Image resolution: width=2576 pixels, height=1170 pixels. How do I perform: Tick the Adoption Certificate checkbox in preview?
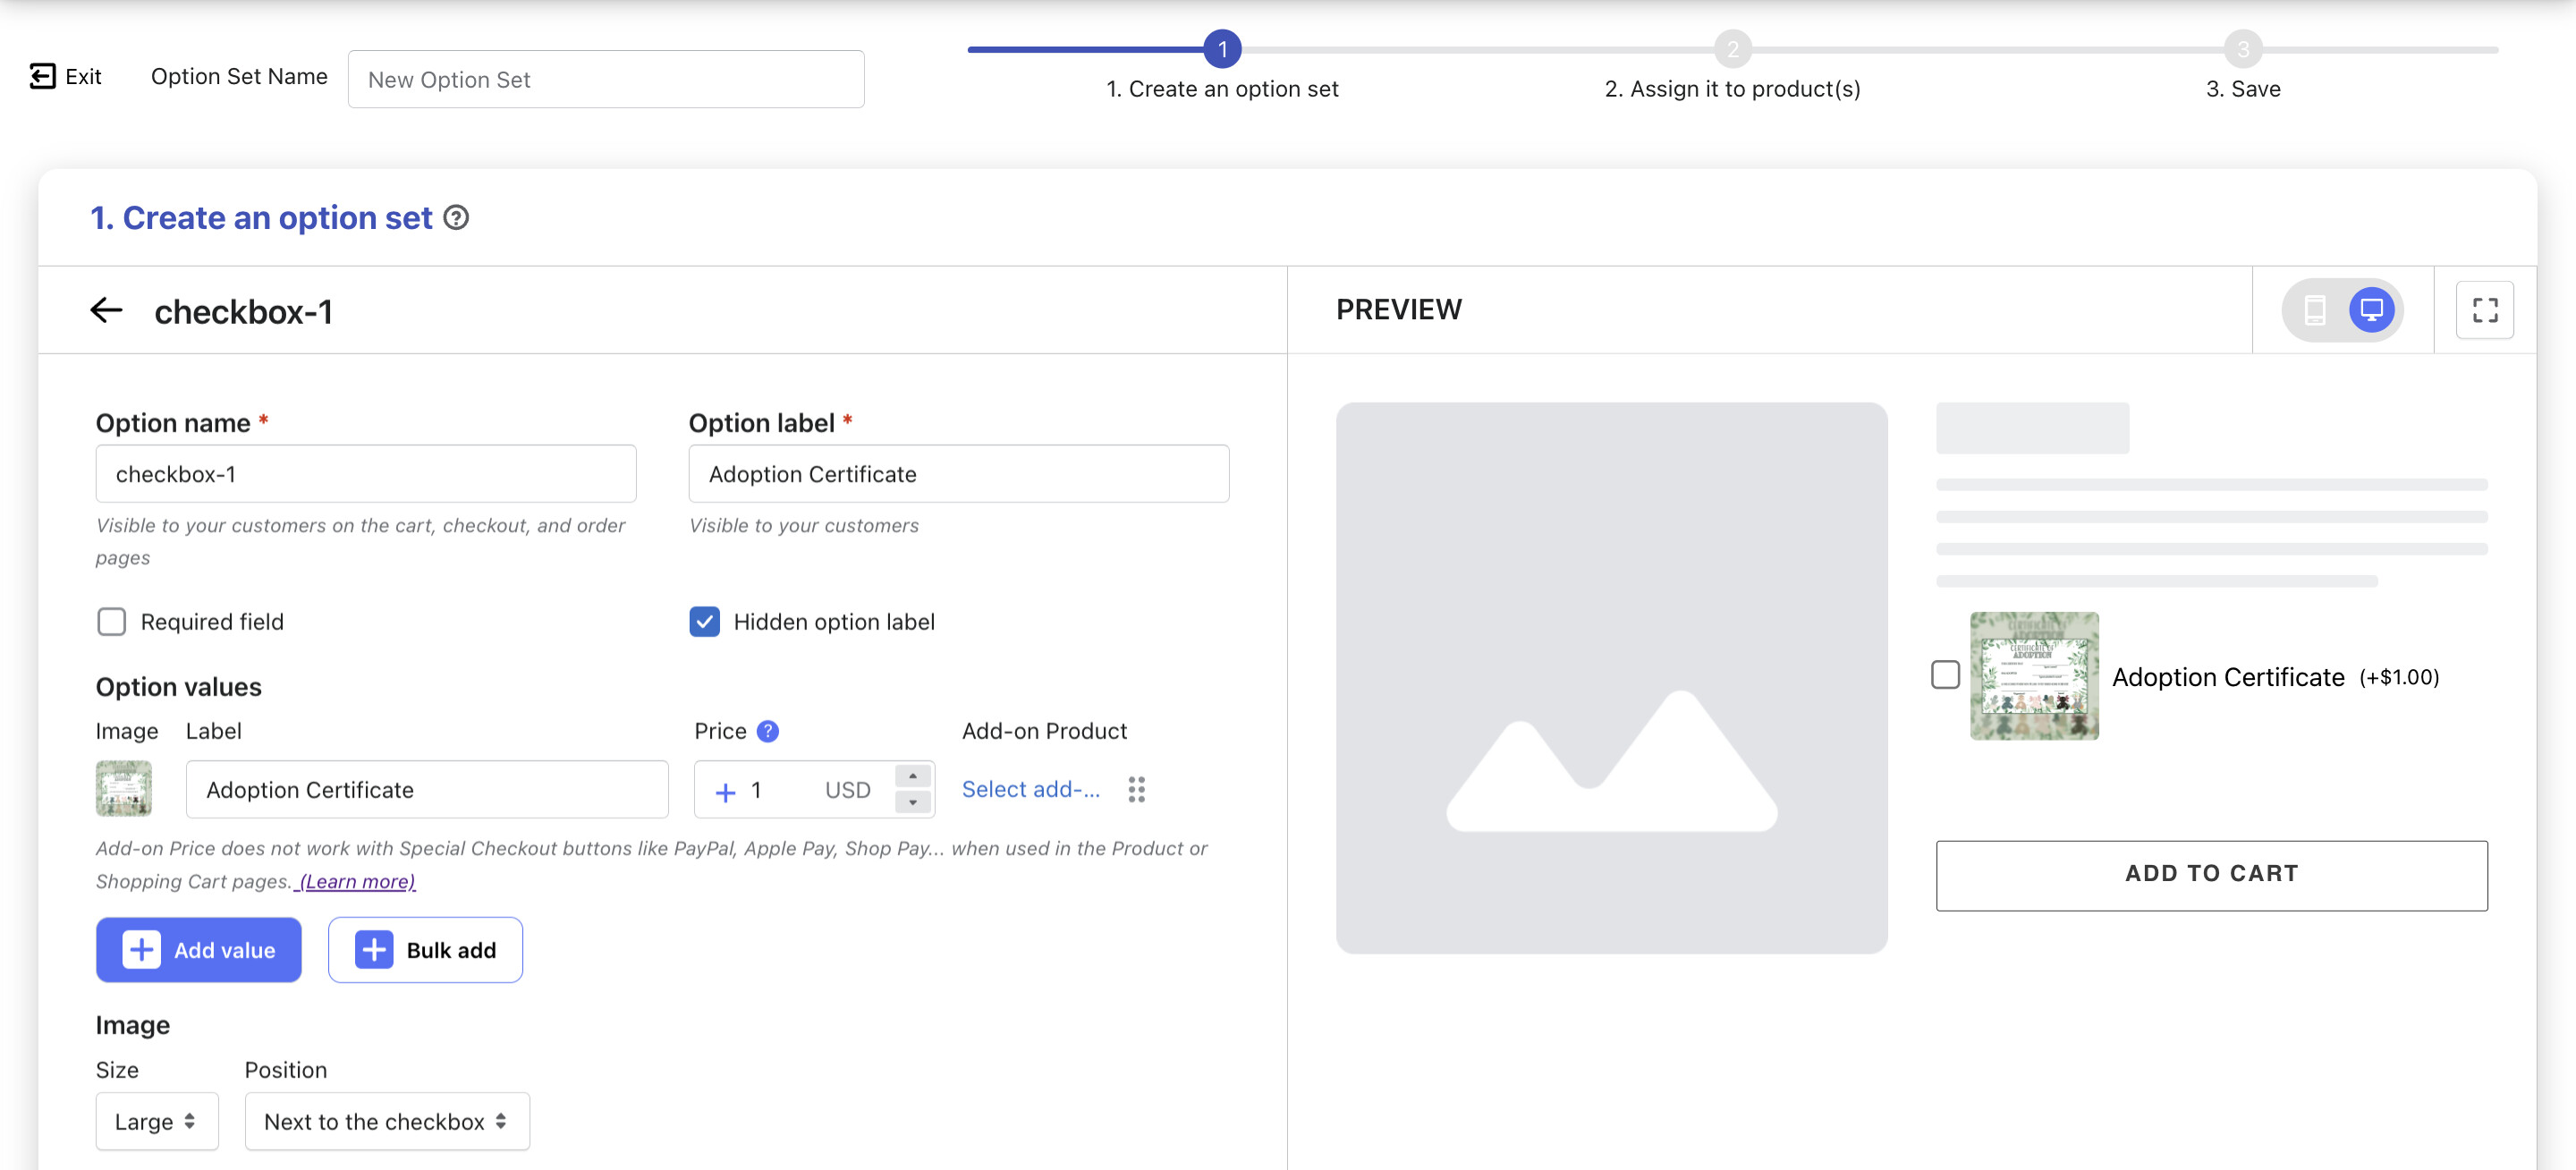point(1945,675)
